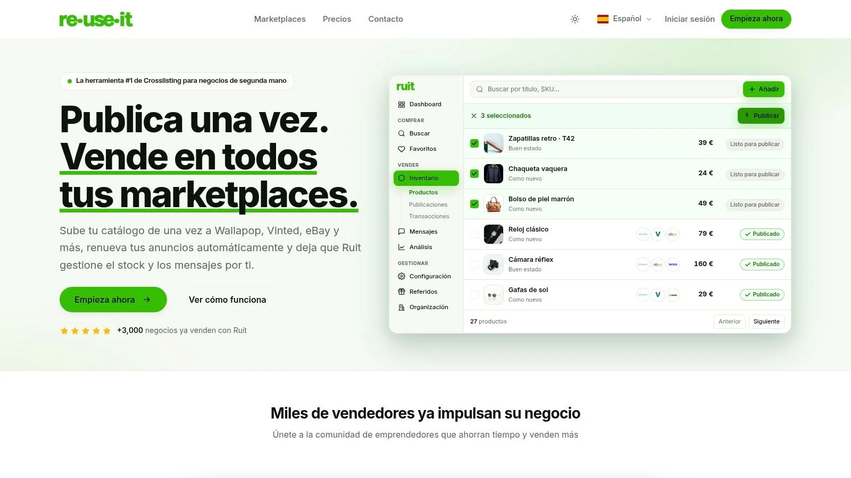This screenshot has height=478, width=851.
Task: Click Vinted icon in Gafas de sol row
Action: (x=658, y=295)
